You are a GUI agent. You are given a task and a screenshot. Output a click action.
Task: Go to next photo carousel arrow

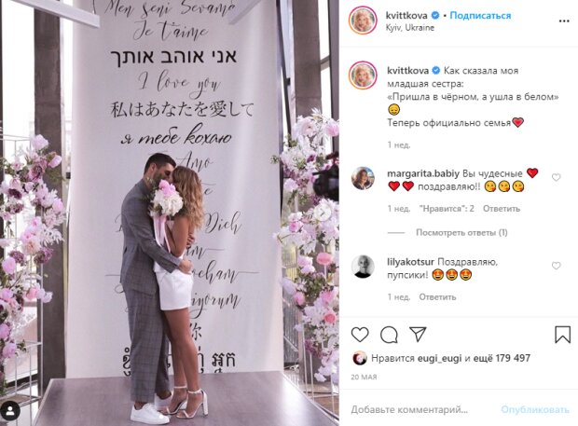[x=323, y=213]
